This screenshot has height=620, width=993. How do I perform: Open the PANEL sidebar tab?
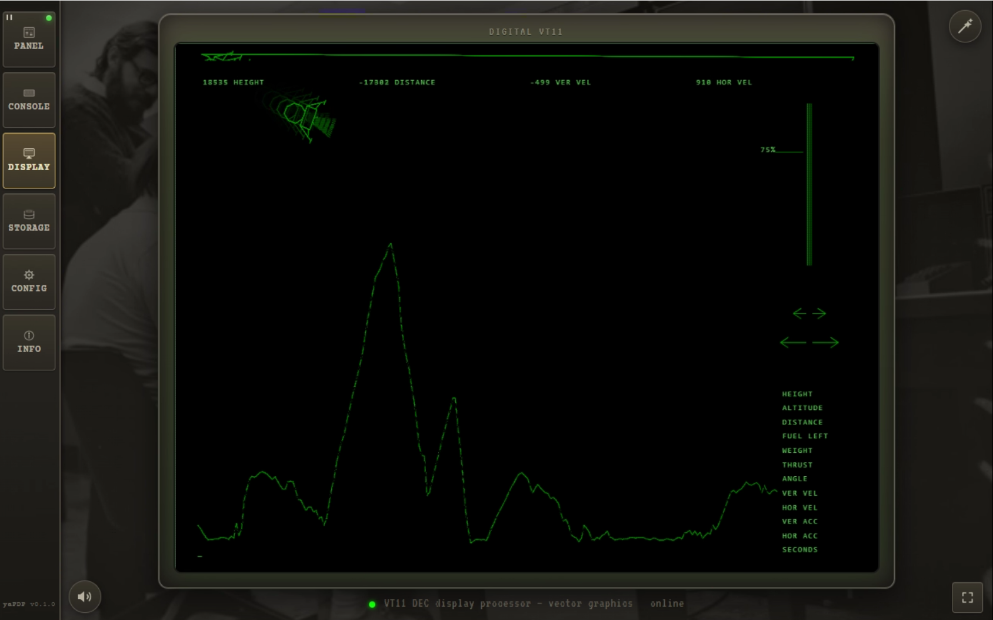[29, 39]
